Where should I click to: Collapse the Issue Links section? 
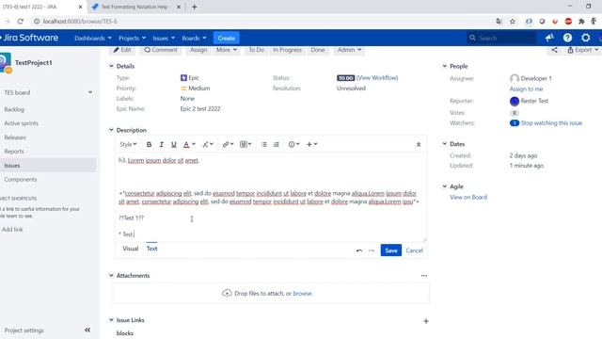(111, 320)
